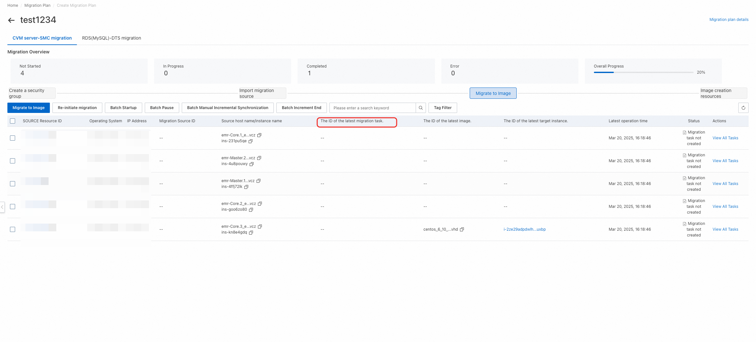Copy host name emr-Core.2_e...vcz
Image resolution: width=756 pixels, height=342 pixels.
(260, 204)
